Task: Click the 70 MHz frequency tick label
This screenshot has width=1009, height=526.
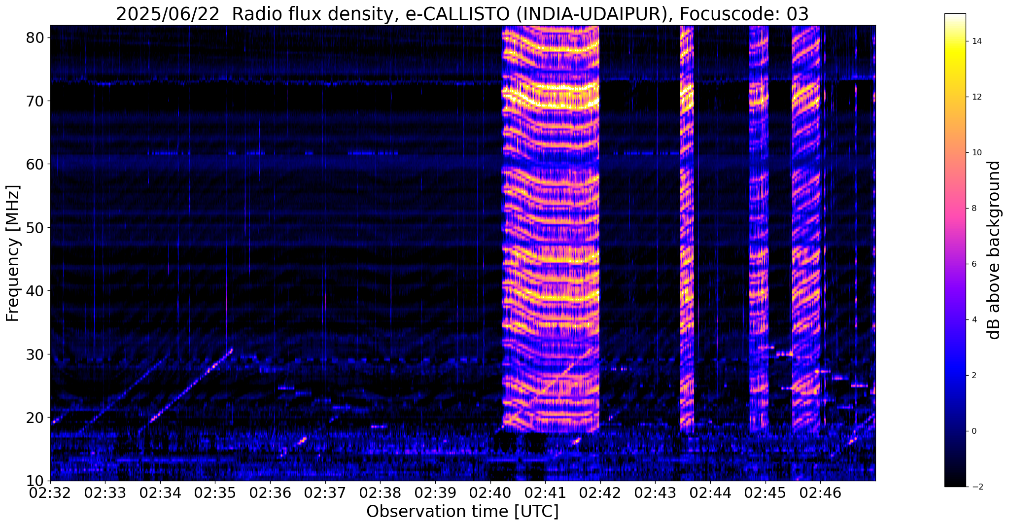Action: point(35,101)
